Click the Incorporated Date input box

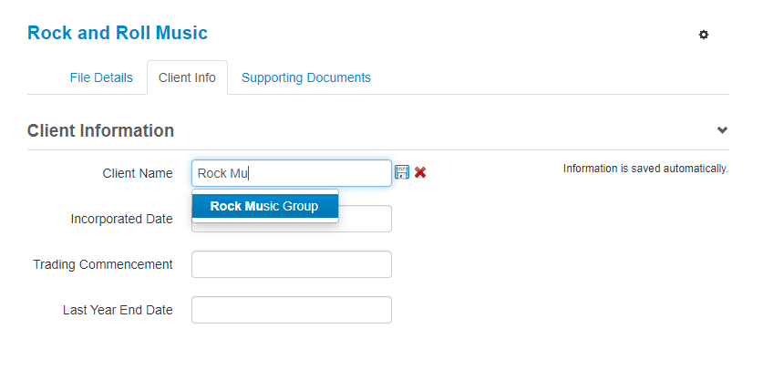365,219
